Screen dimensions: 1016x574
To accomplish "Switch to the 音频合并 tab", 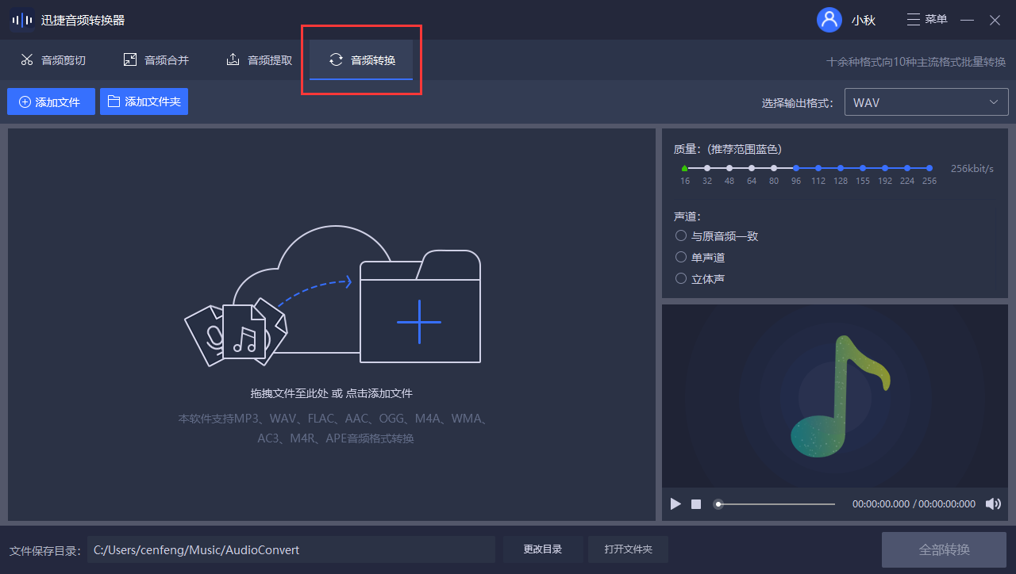I will [x=156, y=60].
